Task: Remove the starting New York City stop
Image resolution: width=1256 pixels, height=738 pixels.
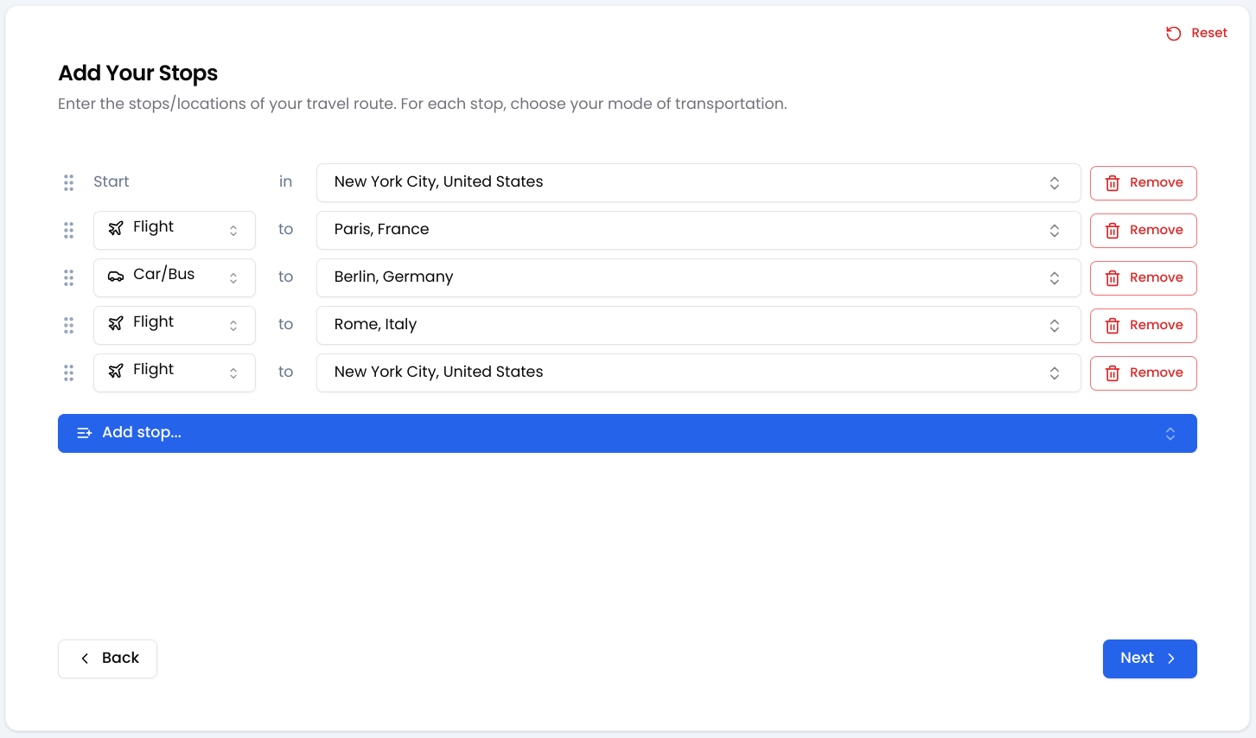Action: tap(1143, 182)
